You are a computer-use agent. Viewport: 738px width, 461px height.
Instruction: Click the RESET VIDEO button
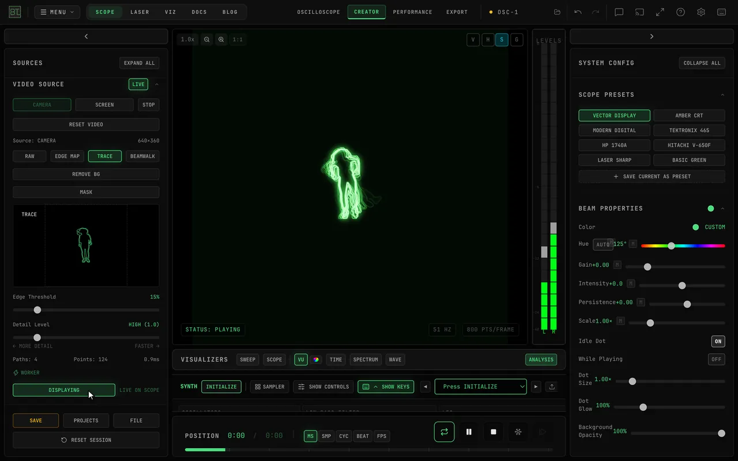click(x=86, y=124)
